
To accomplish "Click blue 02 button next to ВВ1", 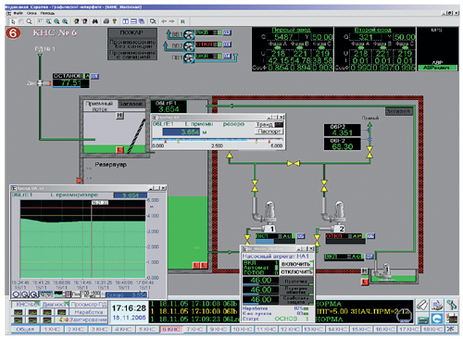I will coord(227,32).
